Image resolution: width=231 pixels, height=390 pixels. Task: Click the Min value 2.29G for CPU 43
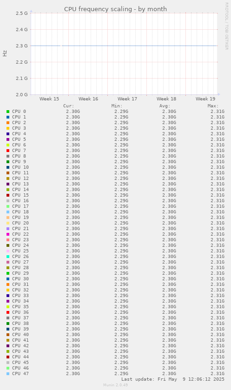tap(121, 351)
